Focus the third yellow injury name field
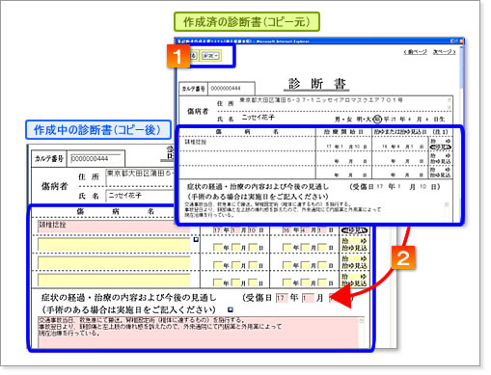The height and width of the screenshot is (375, 491). pos(114,263)
